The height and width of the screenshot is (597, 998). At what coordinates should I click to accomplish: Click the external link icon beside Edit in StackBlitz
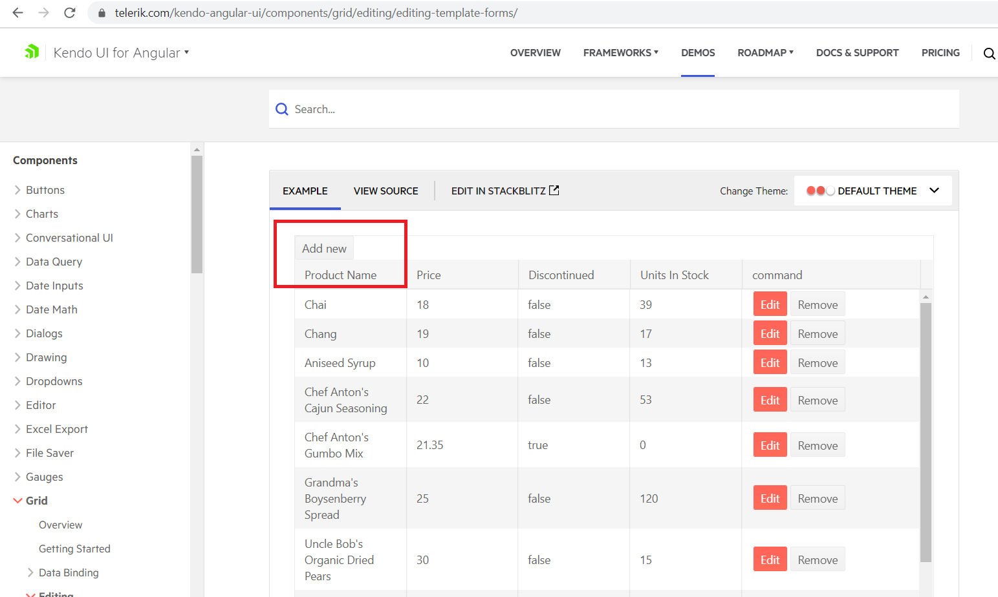coord(554,191)
